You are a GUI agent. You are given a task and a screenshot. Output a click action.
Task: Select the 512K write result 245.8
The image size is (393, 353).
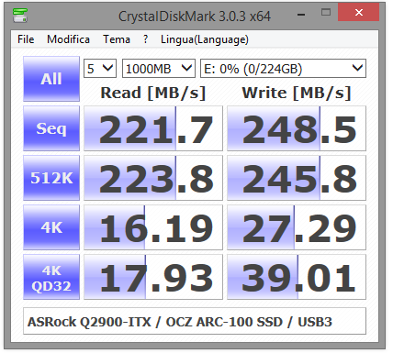click(297, 178)
